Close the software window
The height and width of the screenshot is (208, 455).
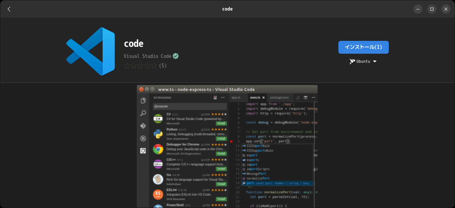pos(446,9)
